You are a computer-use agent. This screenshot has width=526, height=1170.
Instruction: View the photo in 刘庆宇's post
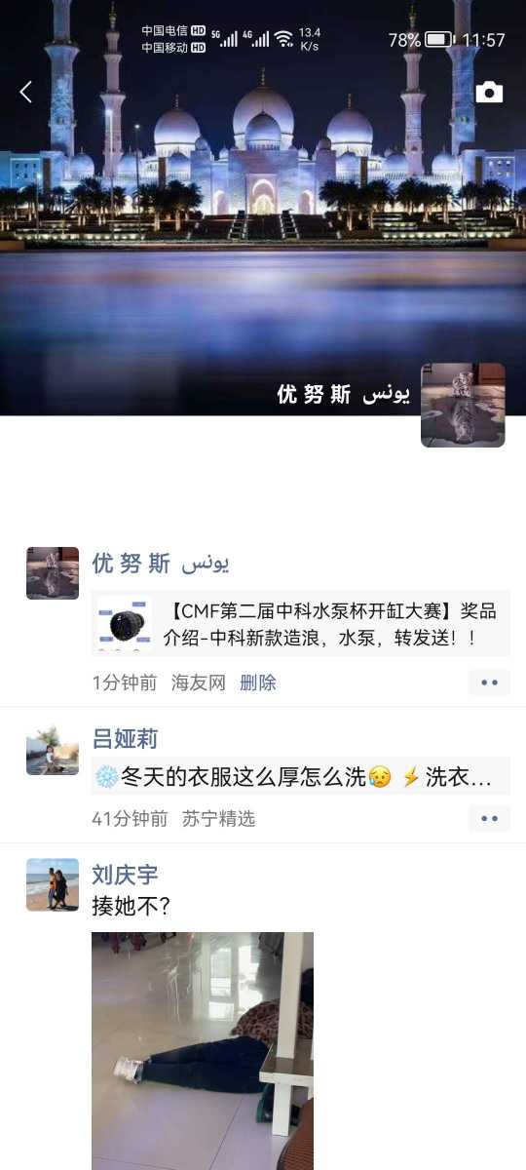pos(203,1051)
